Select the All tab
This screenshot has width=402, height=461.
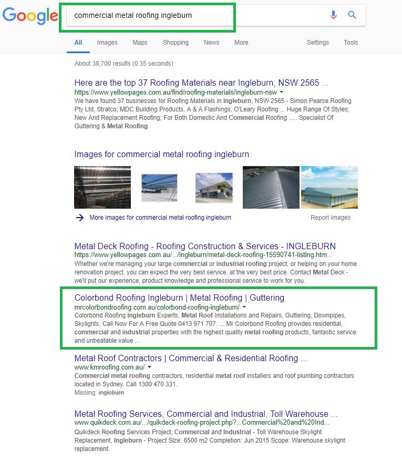point(78,43)
